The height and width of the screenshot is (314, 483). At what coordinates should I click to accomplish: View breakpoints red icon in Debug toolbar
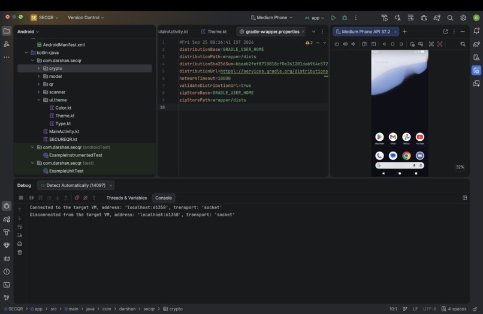tap(77, 198)
